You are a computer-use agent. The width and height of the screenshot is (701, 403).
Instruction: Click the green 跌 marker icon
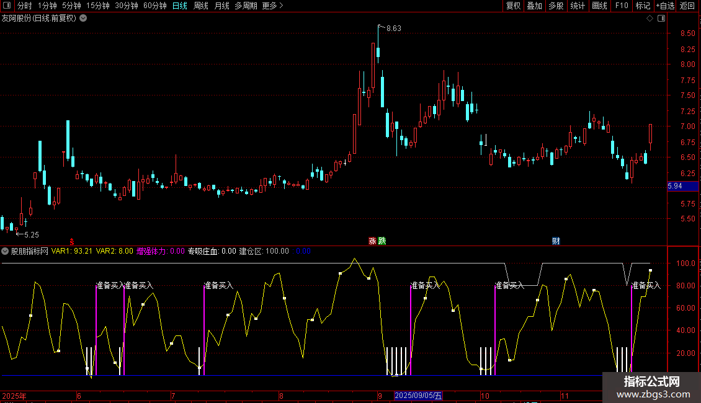click(x=382, y=241)
